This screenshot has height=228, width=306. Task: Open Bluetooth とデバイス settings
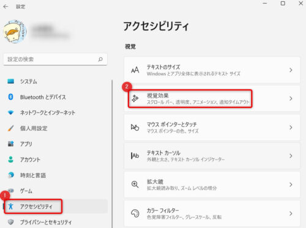coord(55,97)
